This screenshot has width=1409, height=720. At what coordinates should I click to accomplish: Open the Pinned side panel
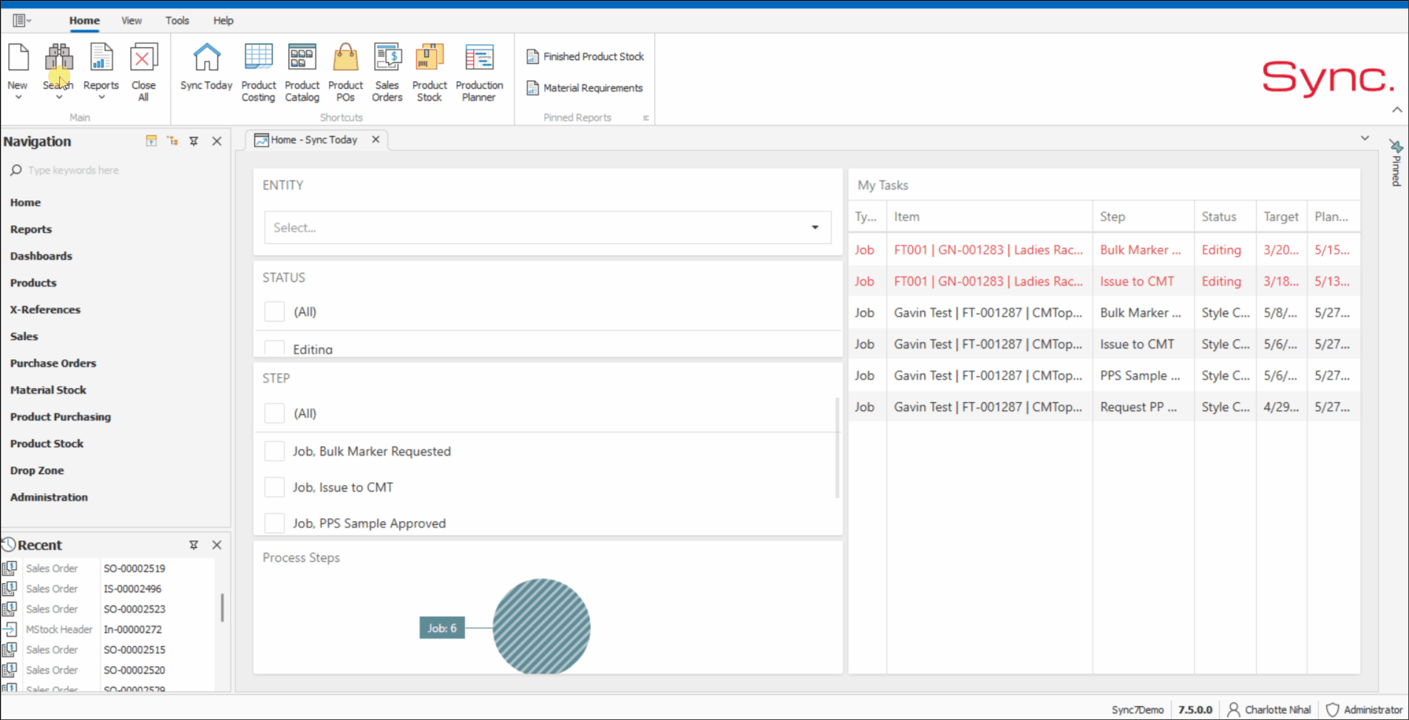(x=1396, y=163)
